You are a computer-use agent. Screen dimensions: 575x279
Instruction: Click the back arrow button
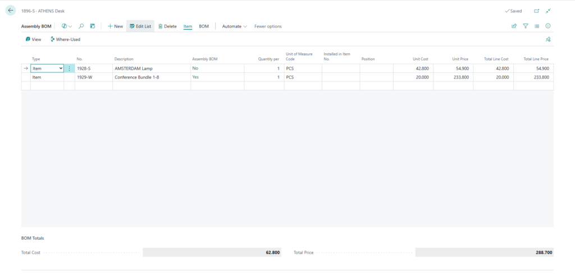tap(10, 11)
